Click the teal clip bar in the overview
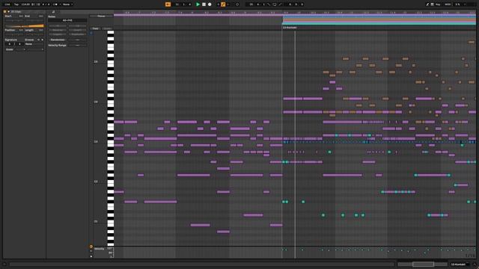 coord(379,23)
